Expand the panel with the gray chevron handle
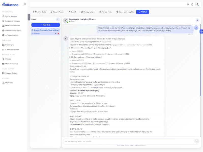 coord(29,17)
